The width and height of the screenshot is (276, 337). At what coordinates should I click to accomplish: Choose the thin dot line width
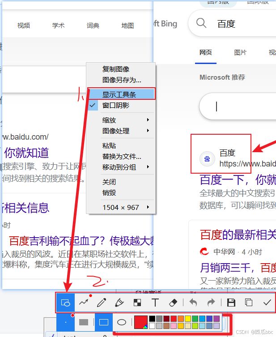coord(65,322)
